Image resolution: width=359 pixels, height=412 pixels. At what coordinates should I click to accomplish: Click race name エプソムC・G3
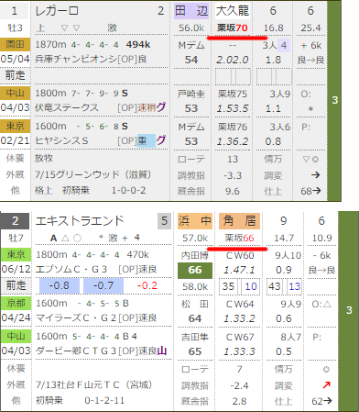[71, 269]
